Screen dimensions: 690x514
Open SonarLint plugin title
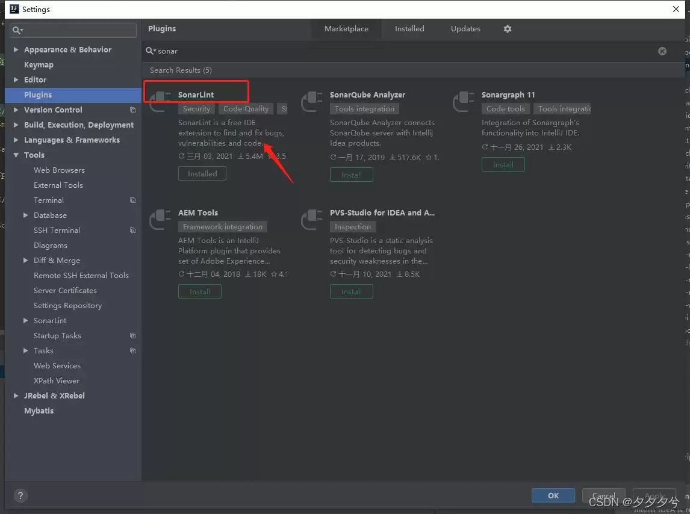click(196, 94)
